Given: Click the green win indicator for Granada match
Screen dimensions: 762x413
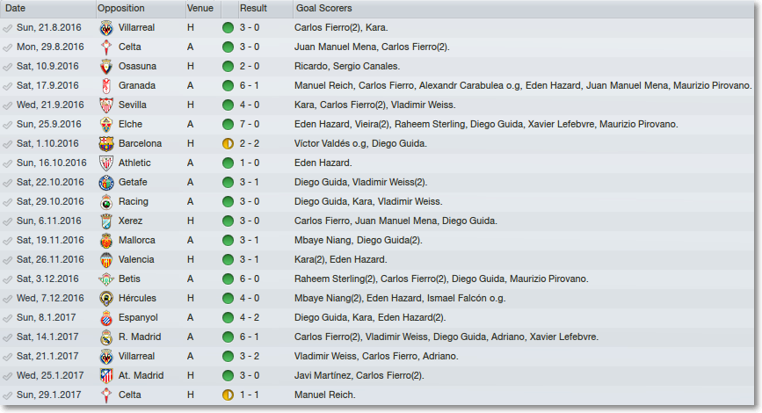Looking at the screenshot, I should click(228, 86).
